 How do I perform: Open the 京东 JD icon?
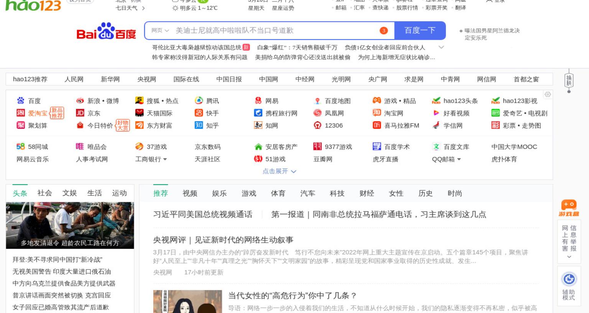(x=80, y=113)
